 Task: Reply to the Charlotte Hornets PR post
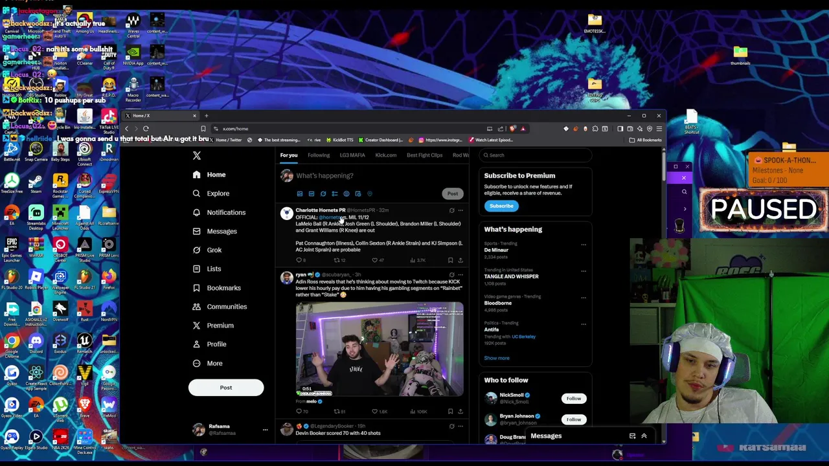coord(299,260)
